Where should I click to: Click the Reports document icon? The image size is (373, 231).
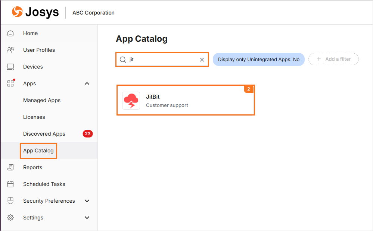[10, 167]
